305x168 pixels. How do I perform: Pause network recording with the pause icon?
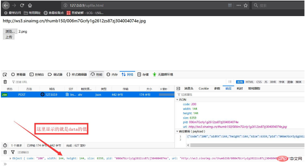[230, 82]
